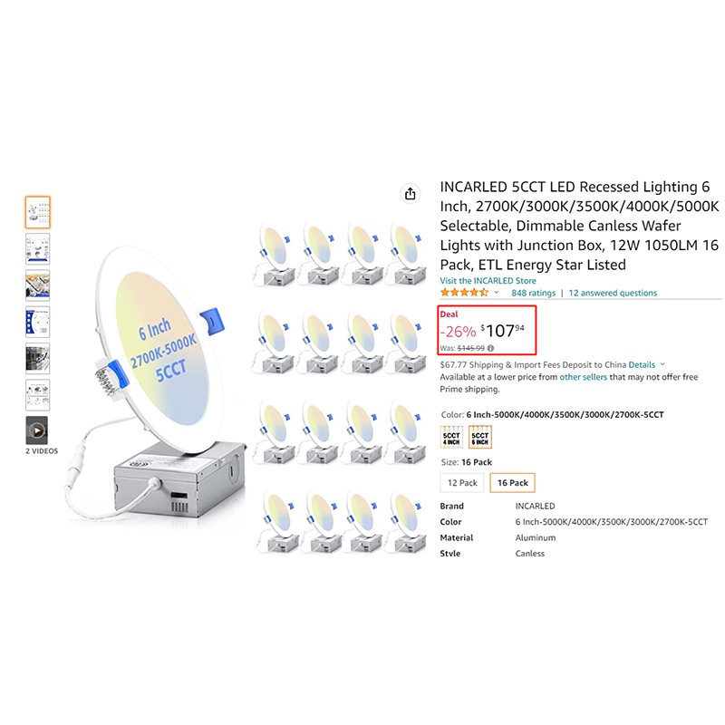The width and height of the screenshot is (725, 725).
Task: Select the 16 Pack size option
Action: 512,483
